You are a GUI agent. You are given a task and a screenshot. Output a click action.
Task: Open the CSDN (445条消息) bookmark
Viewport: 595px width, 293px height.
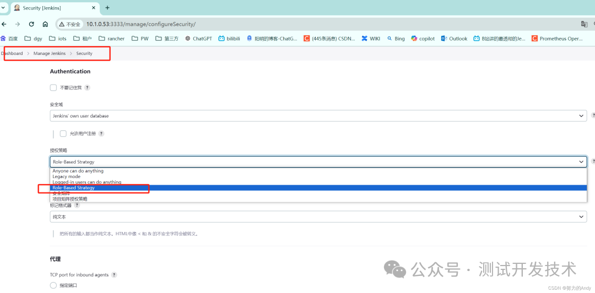point(330,38)
